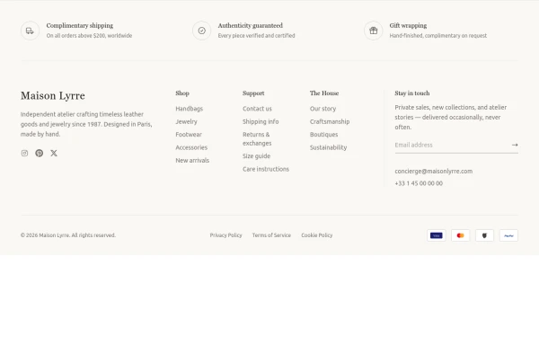Viewport: 539px width, 345px height.
Task: Browse the Footwear category
Action: (189, 135)
